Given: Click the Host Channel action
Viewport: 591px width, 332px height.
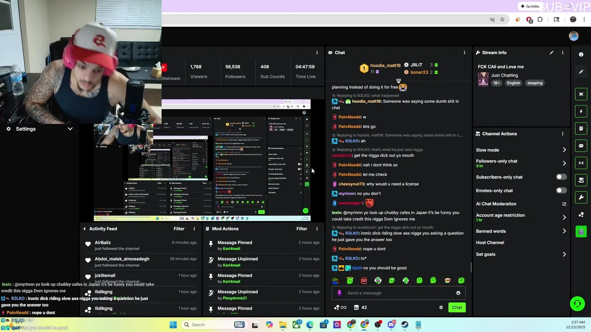Looking at the screenshot, I should 490,243.
